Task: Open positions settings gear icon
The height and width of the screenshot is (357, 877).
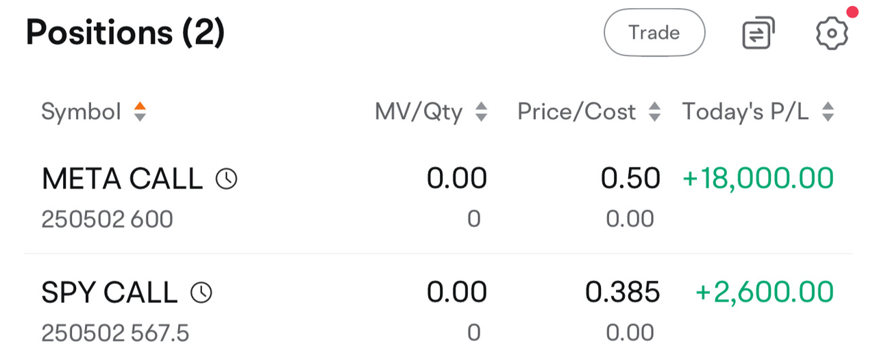Action: (x=832, y=33)
